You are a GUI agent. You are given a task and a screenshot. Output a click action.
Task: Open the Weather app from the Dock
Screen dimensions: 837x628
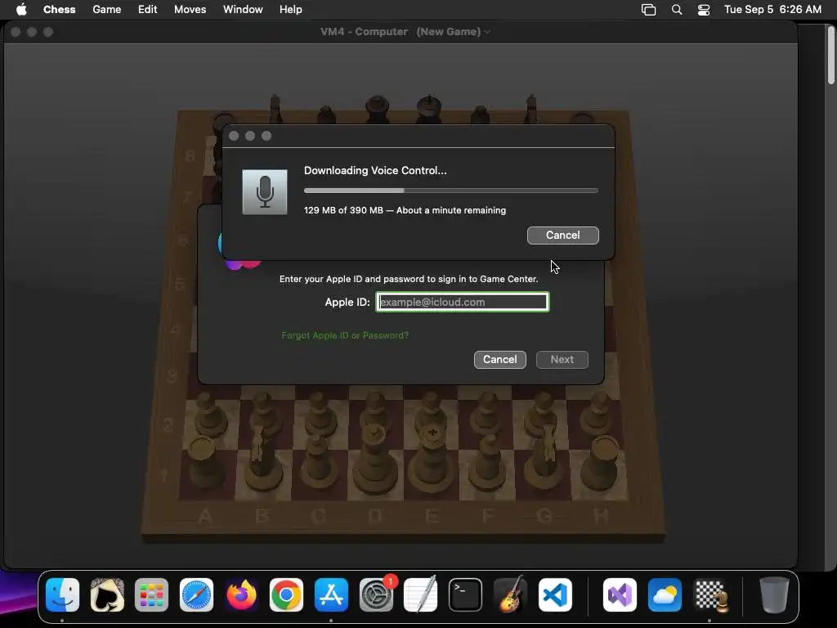coord(665,595)
